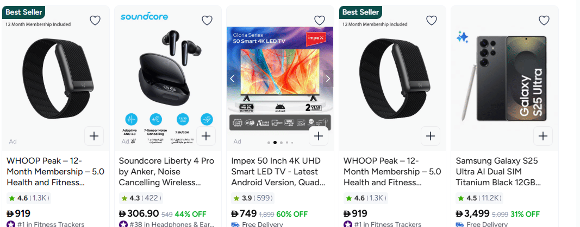Add Samsung Galaxy S25 Ultra to cart

pyautogui.click(x=542, y=135)
